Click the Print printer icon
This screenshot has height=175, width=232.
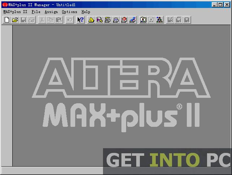coord(32,20)
